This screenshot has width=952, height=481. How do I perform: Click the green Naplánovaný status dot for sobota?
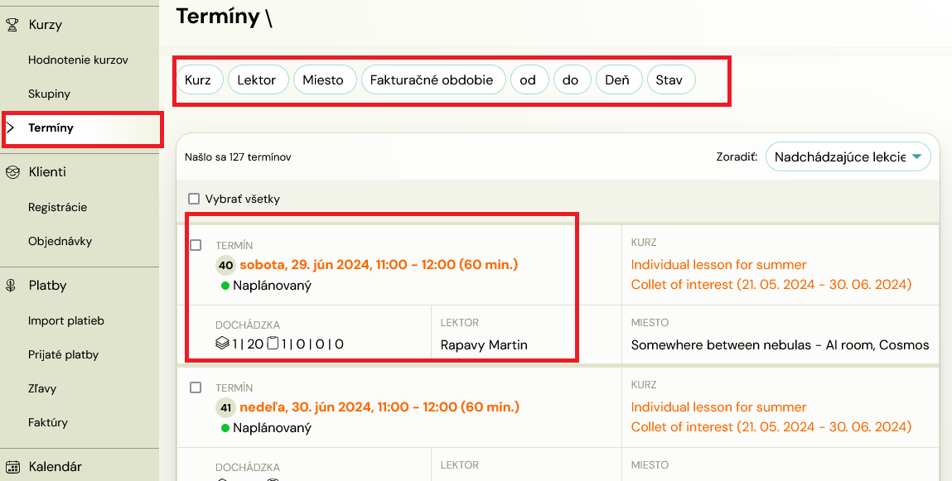[x=225, y=286]
